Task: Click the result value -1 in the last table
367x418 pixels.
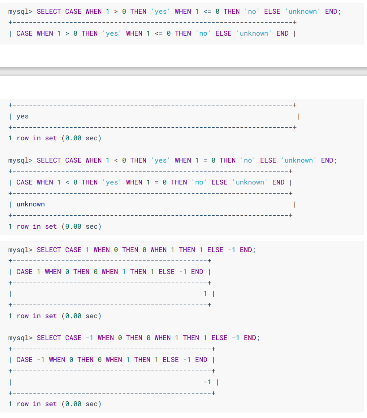Action: (207, 382)
